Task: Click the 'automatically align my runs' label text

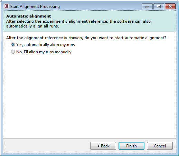Action: 49,45
